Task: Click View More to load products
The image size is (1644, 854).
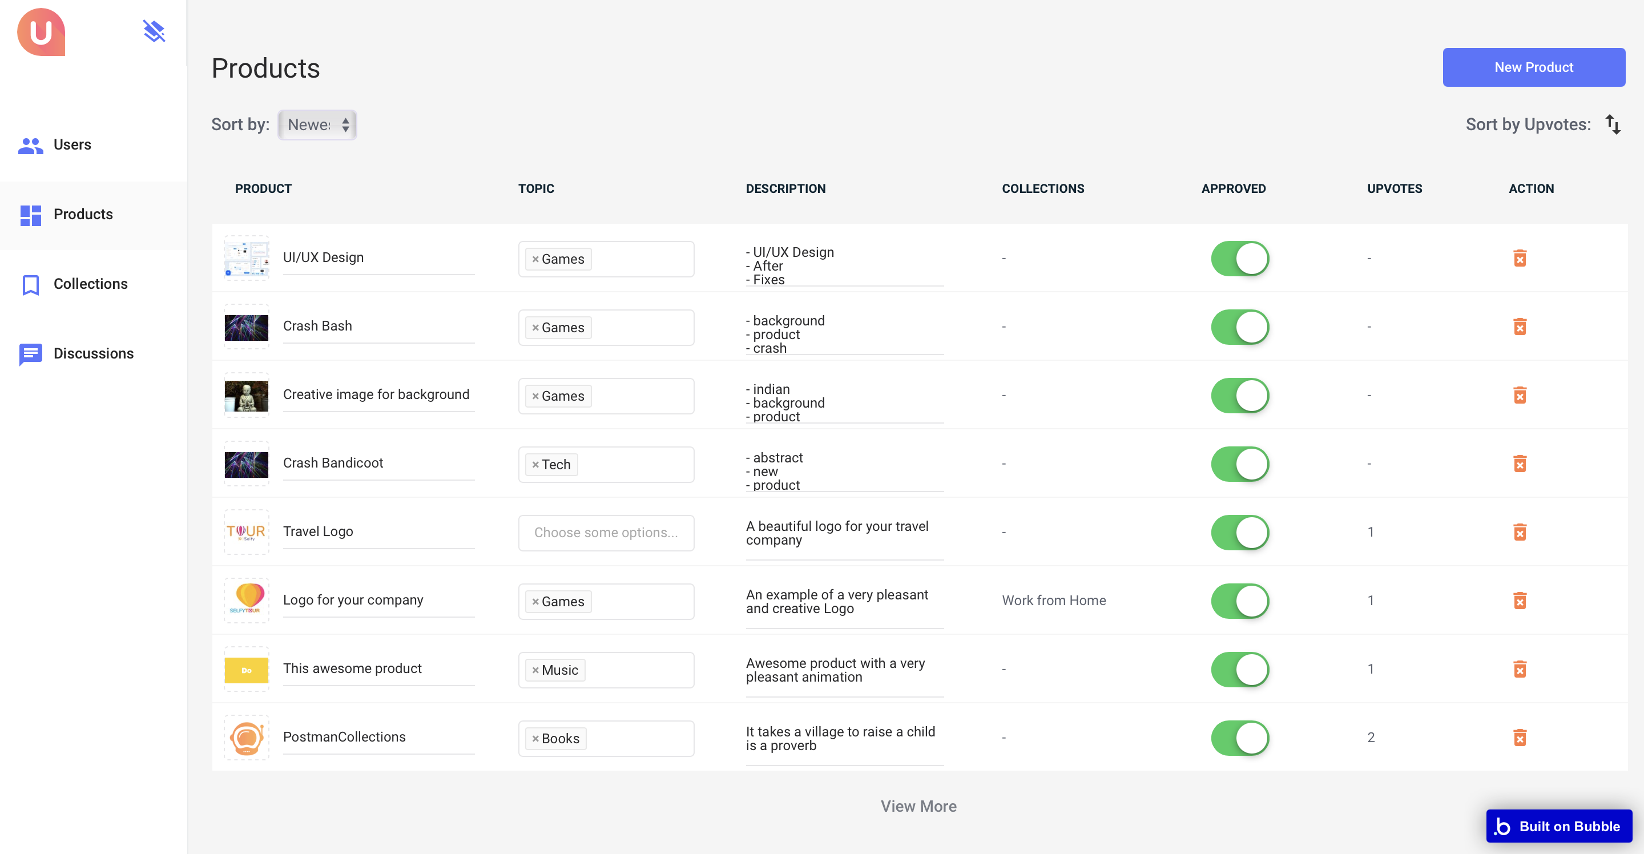Action: (918, 806)
